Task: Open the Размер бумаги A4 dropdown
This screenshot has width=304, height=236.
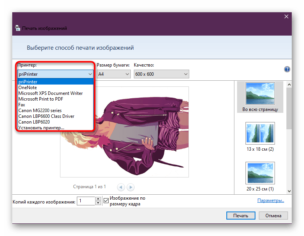Action: 114,74
